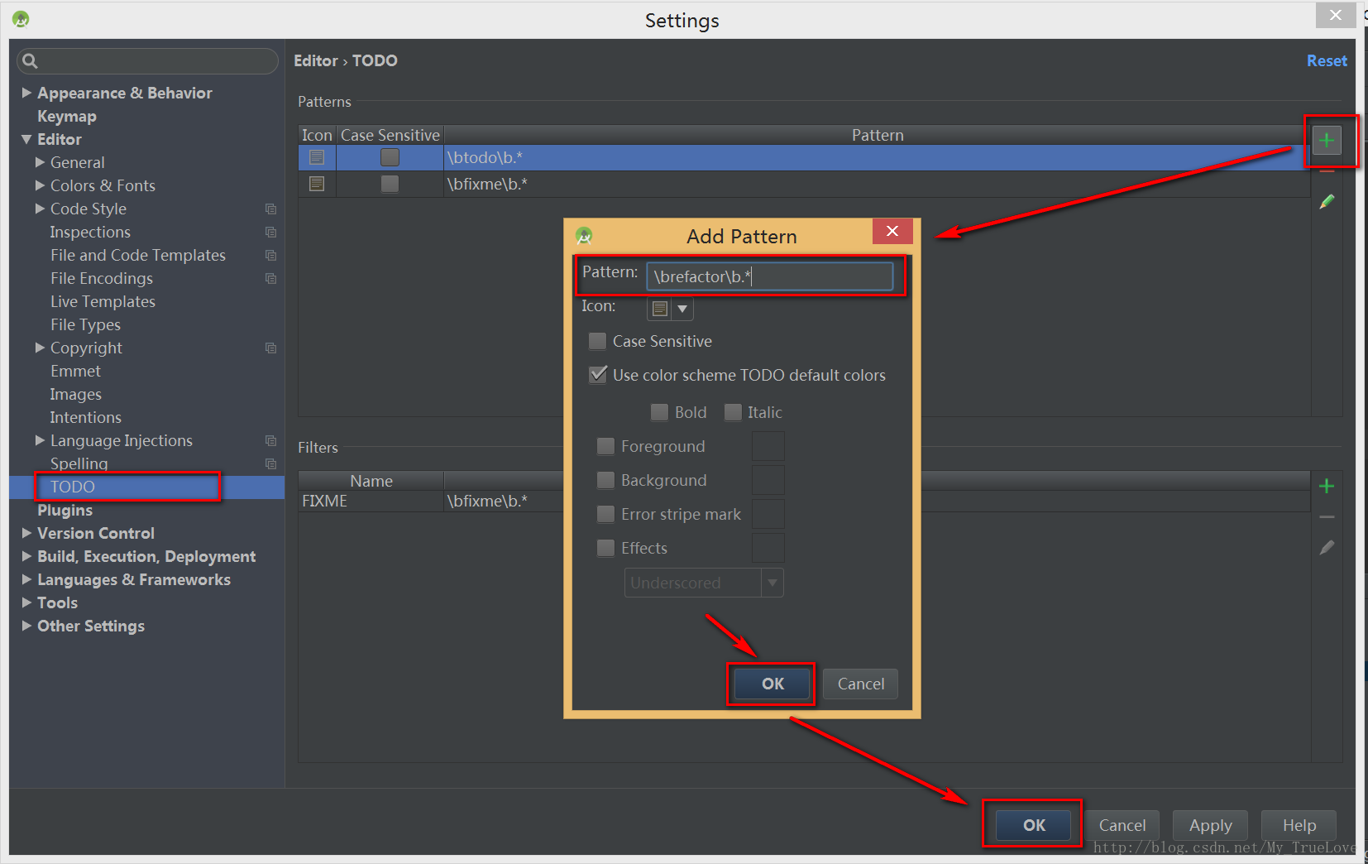Click the green plus to add a filter
1368x864 pixels.
[1327, 486]
